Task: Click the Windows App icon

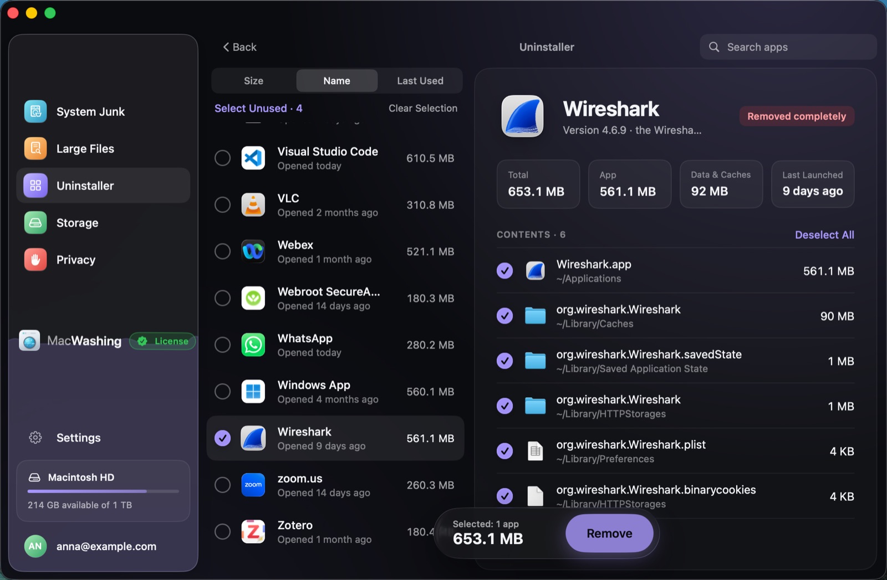Action: 253,392
